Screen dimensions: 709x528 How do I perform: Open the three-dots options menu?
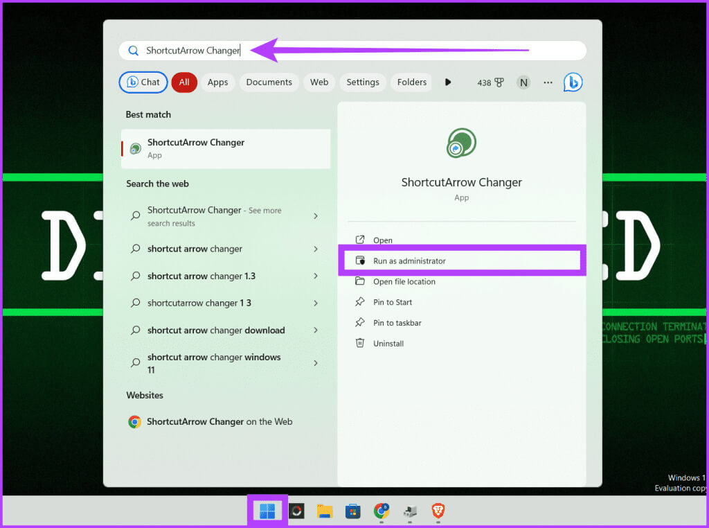point(548,82)
